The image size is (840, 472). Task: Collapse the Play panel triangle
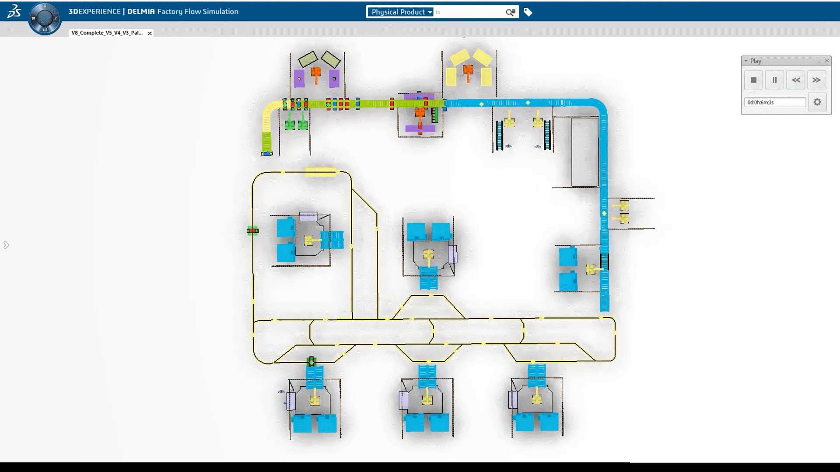pos(746,61)
